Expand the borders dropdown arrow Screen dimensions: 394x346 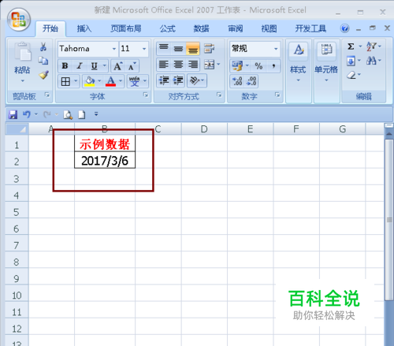point(76,81)
